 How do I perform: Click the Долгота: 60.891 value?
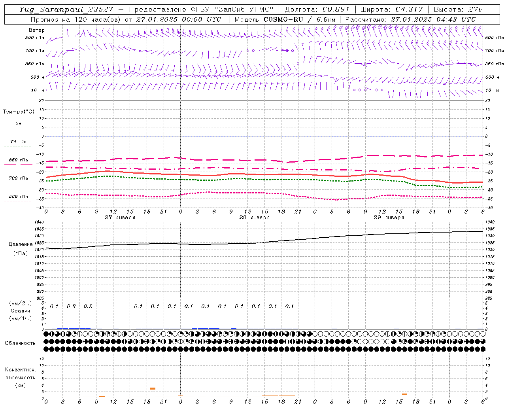(317, 9)
